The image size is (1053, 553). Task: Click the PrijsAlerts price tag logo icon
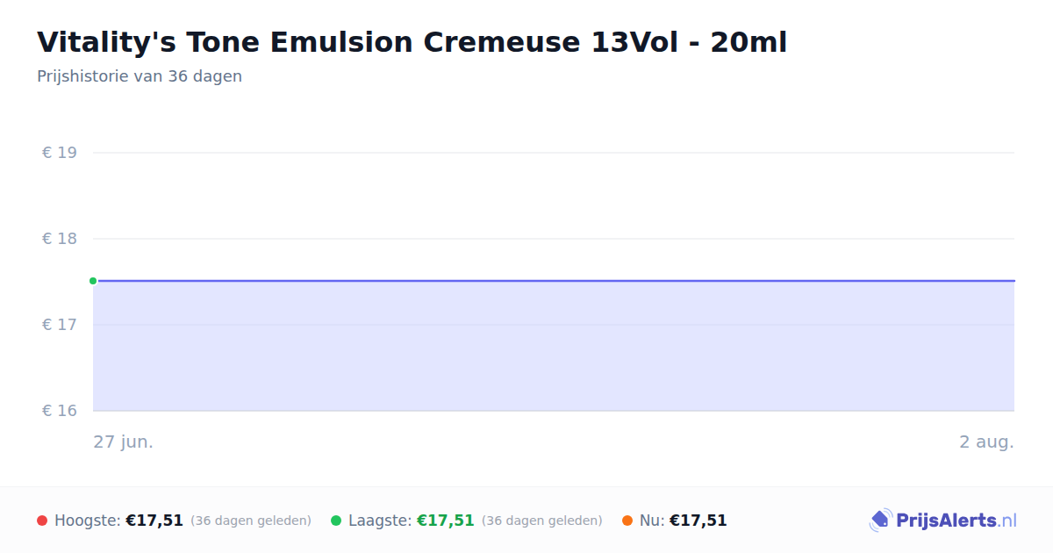880,521
